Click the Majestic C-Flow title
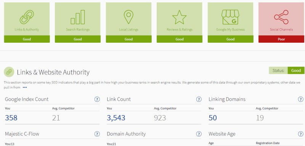Viewport: 305px width, 146px height. pyautogui.click(x=22, y=134)
